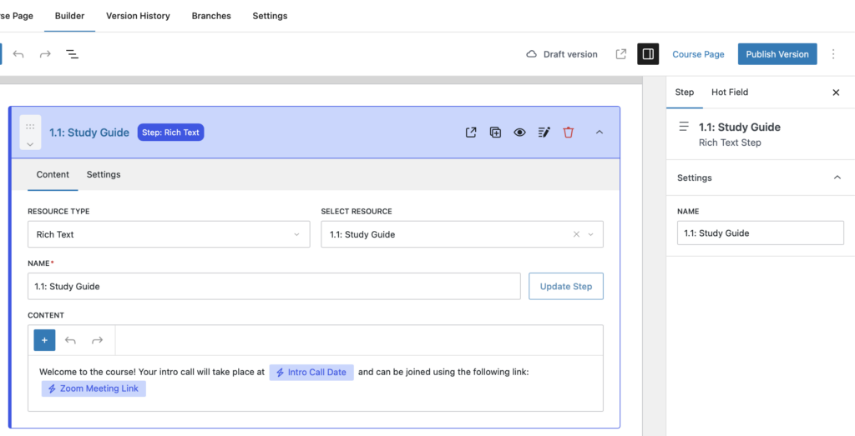Open step in new window icon
The width and height of the screenshot is (855, 436).
471,133
